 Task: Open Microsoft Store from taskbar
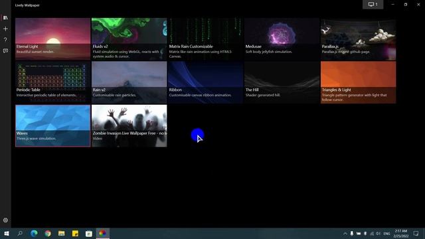89,233
